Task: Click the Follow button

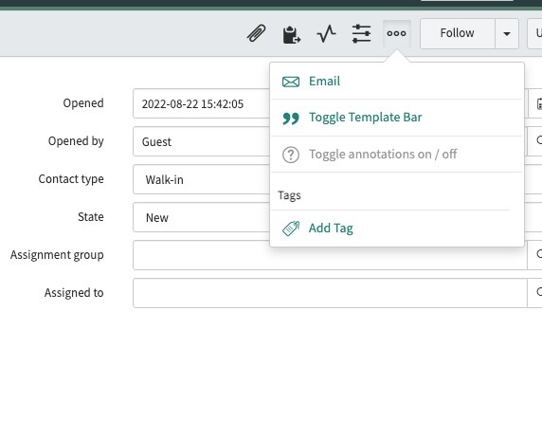Action: (x=458, y=33)
